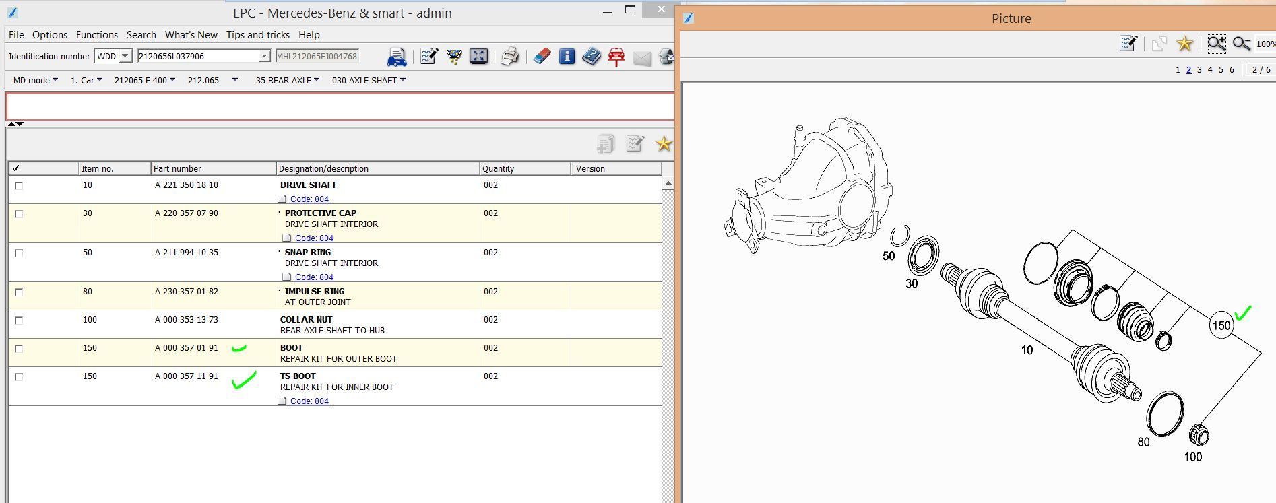Zoom in on the parts picture
The height and width of the screenshot is (503, 1276).
click(1216, 44)
